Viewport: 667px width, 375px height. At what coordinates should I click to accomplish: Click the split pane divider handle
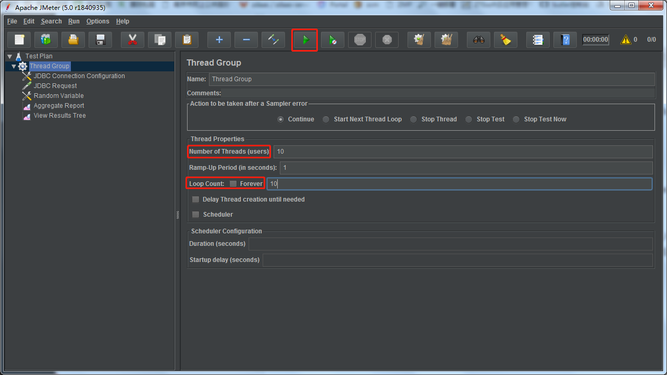[x=178, y=214]
